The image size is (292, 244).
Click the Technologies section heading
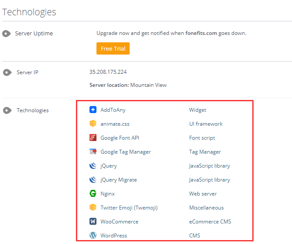[29, 12]
